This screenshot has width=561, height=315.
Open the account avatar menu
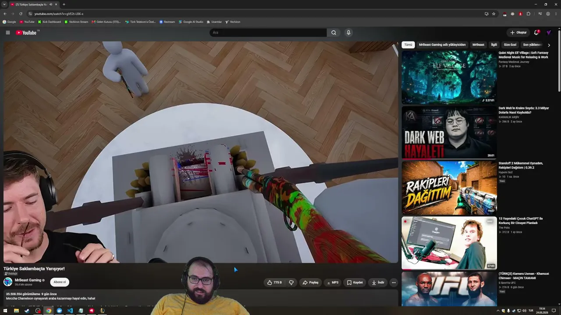549,32
